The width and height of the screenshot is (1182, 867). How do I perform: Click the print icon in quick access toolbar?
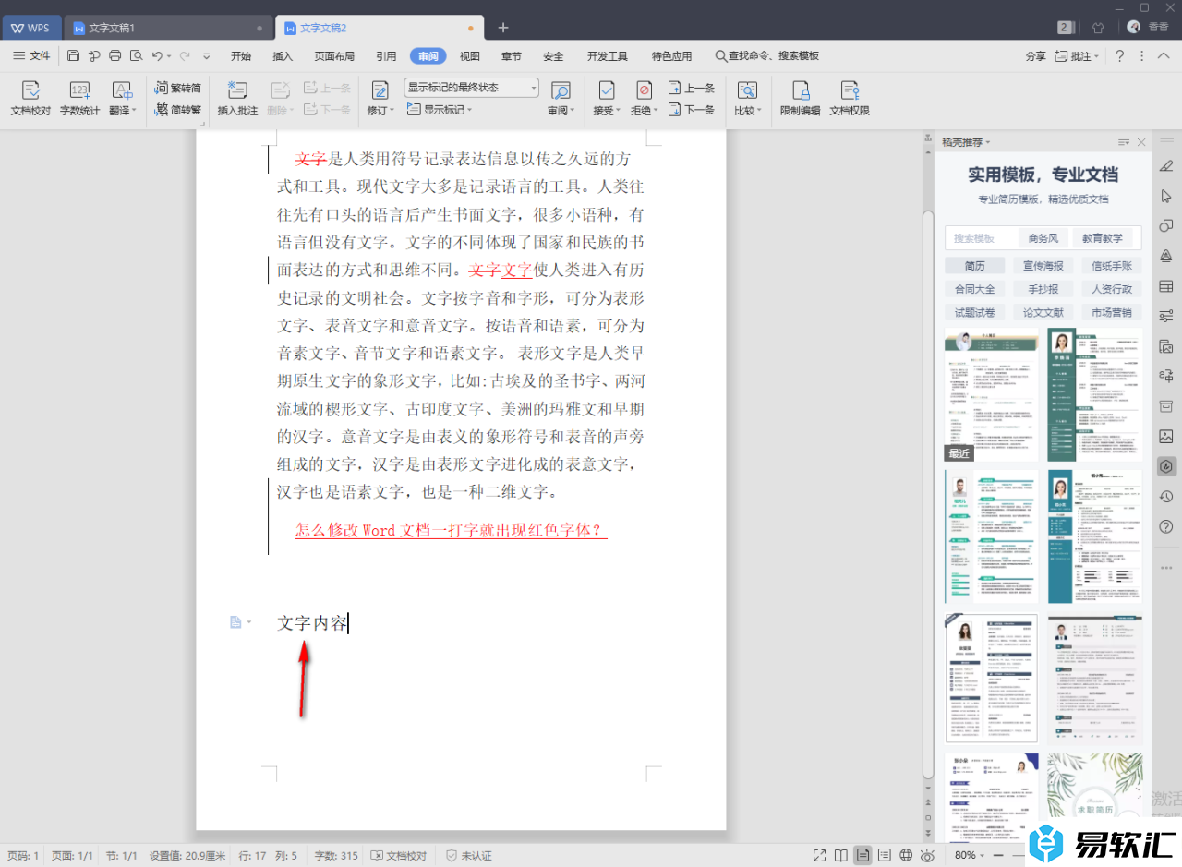[x=115, y=56]
